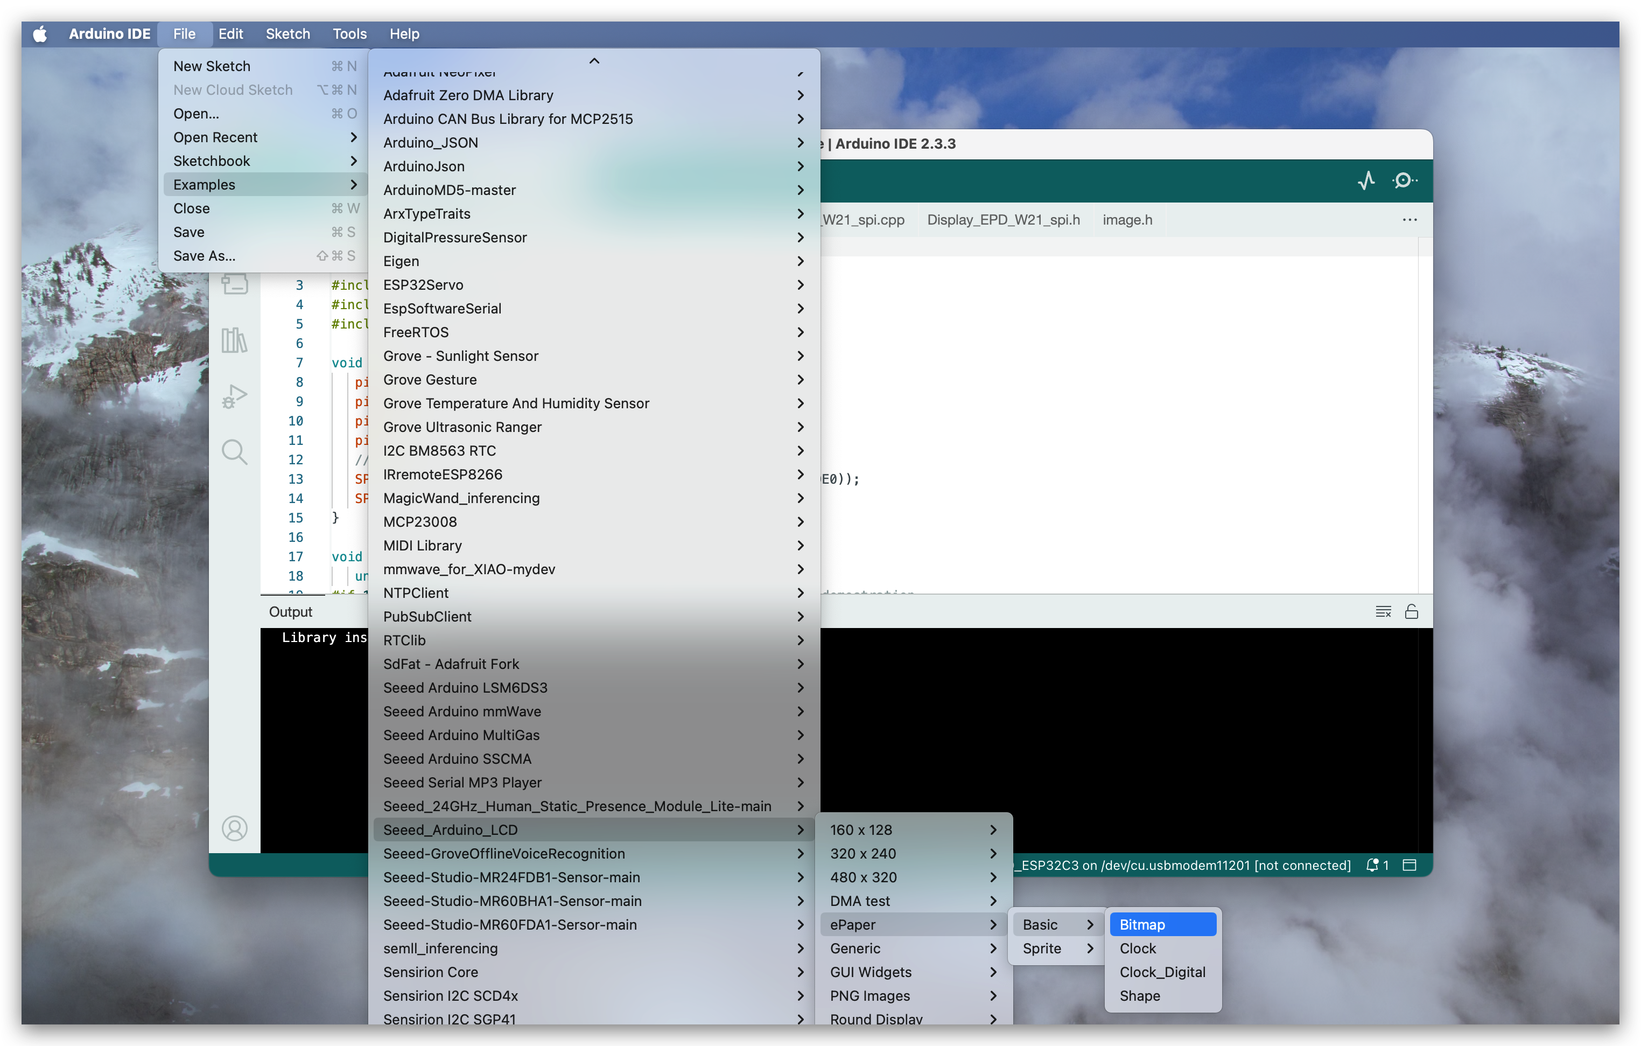
Task: Expand the PNG Images submenu
Action: coord(913,995)
